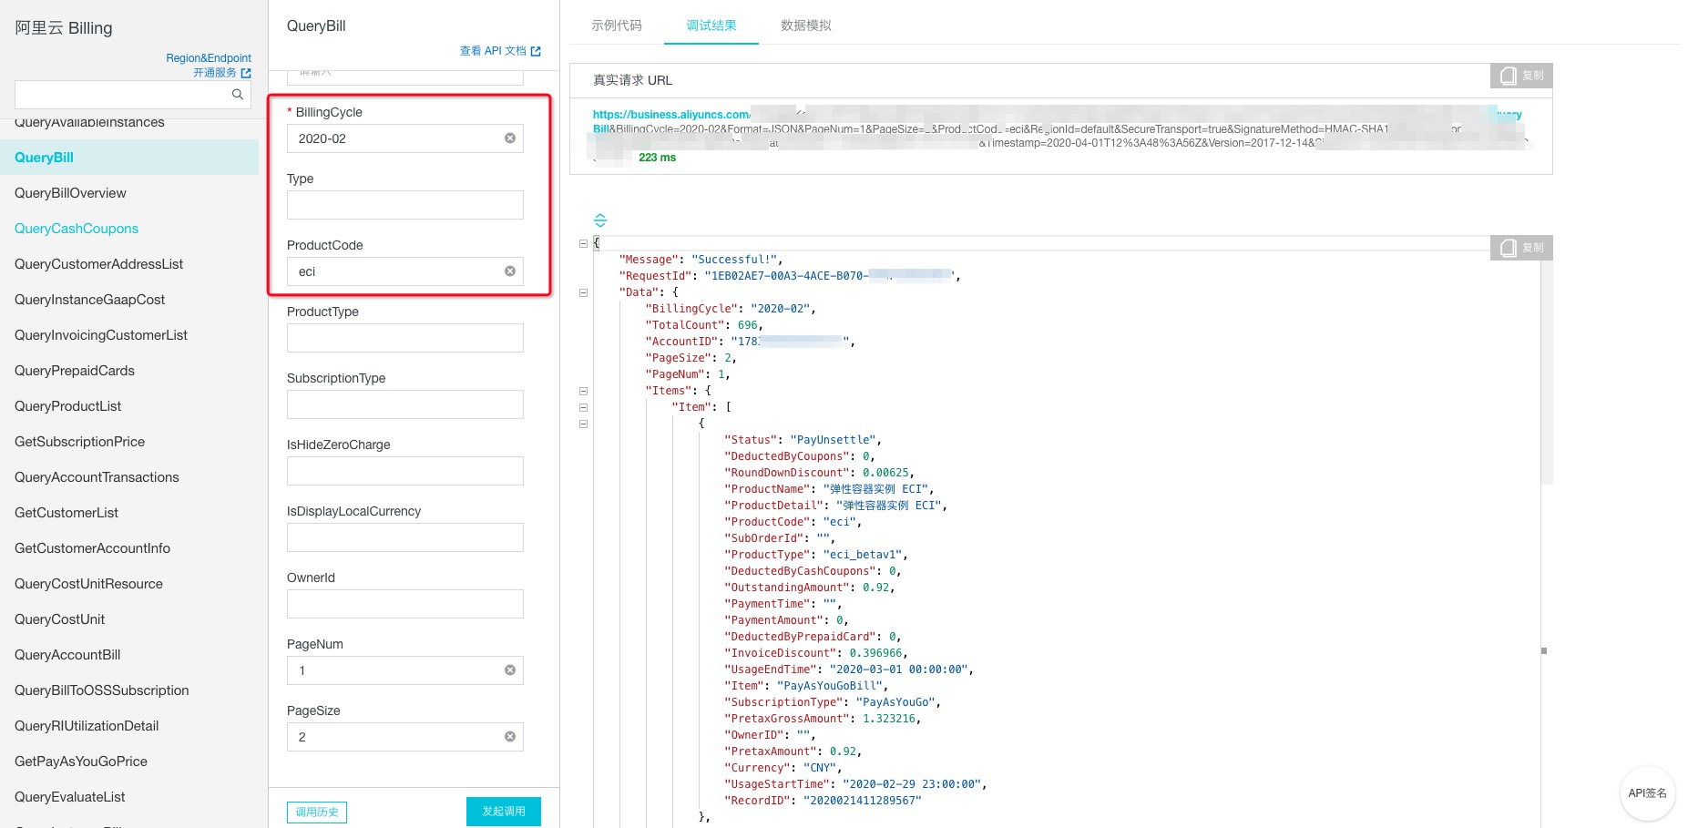The image size is (1688, 828).
Task: Open the Region&Endpoint link
Action: 209,58
